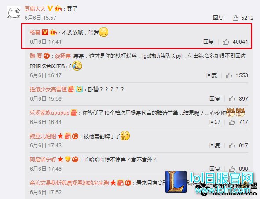The image size is (260, 199).
Task: Click the V verified badge beside 杨幂
Action: click(45, 32)
